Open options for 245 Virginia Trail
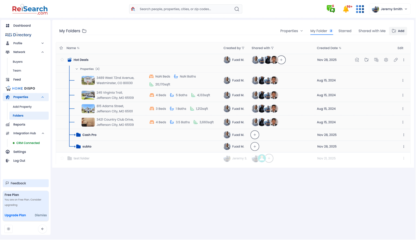The width and height of the screenshot is (416, 240). 403,95
